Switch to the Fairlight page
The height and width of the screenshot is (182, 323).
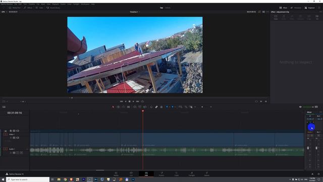point(192,174)
